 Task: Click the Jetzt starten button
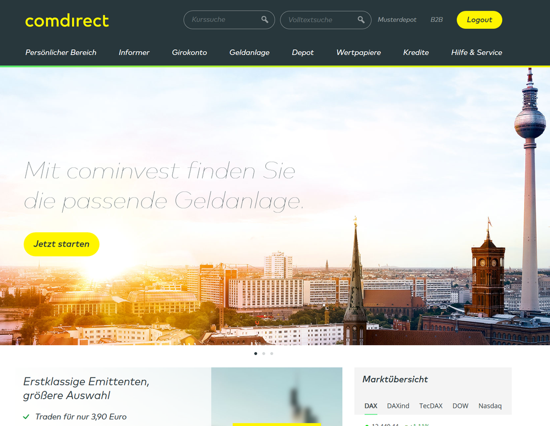pyautogui.click(x=61, y=244)
